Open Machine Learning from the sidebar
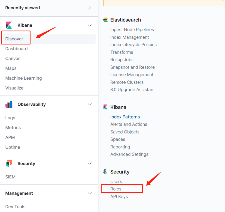 click(23, 78)
